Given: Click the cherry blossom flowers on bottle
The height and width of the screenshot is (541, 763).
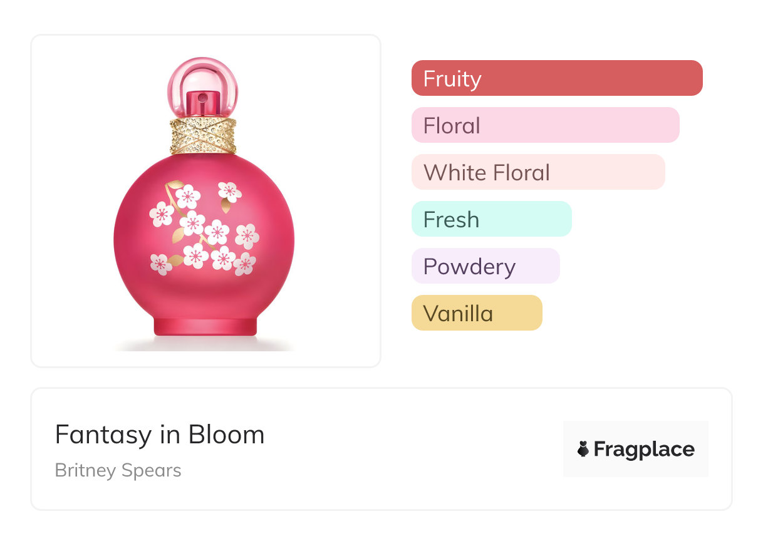Looking at the screenshot, I should 204,230.
